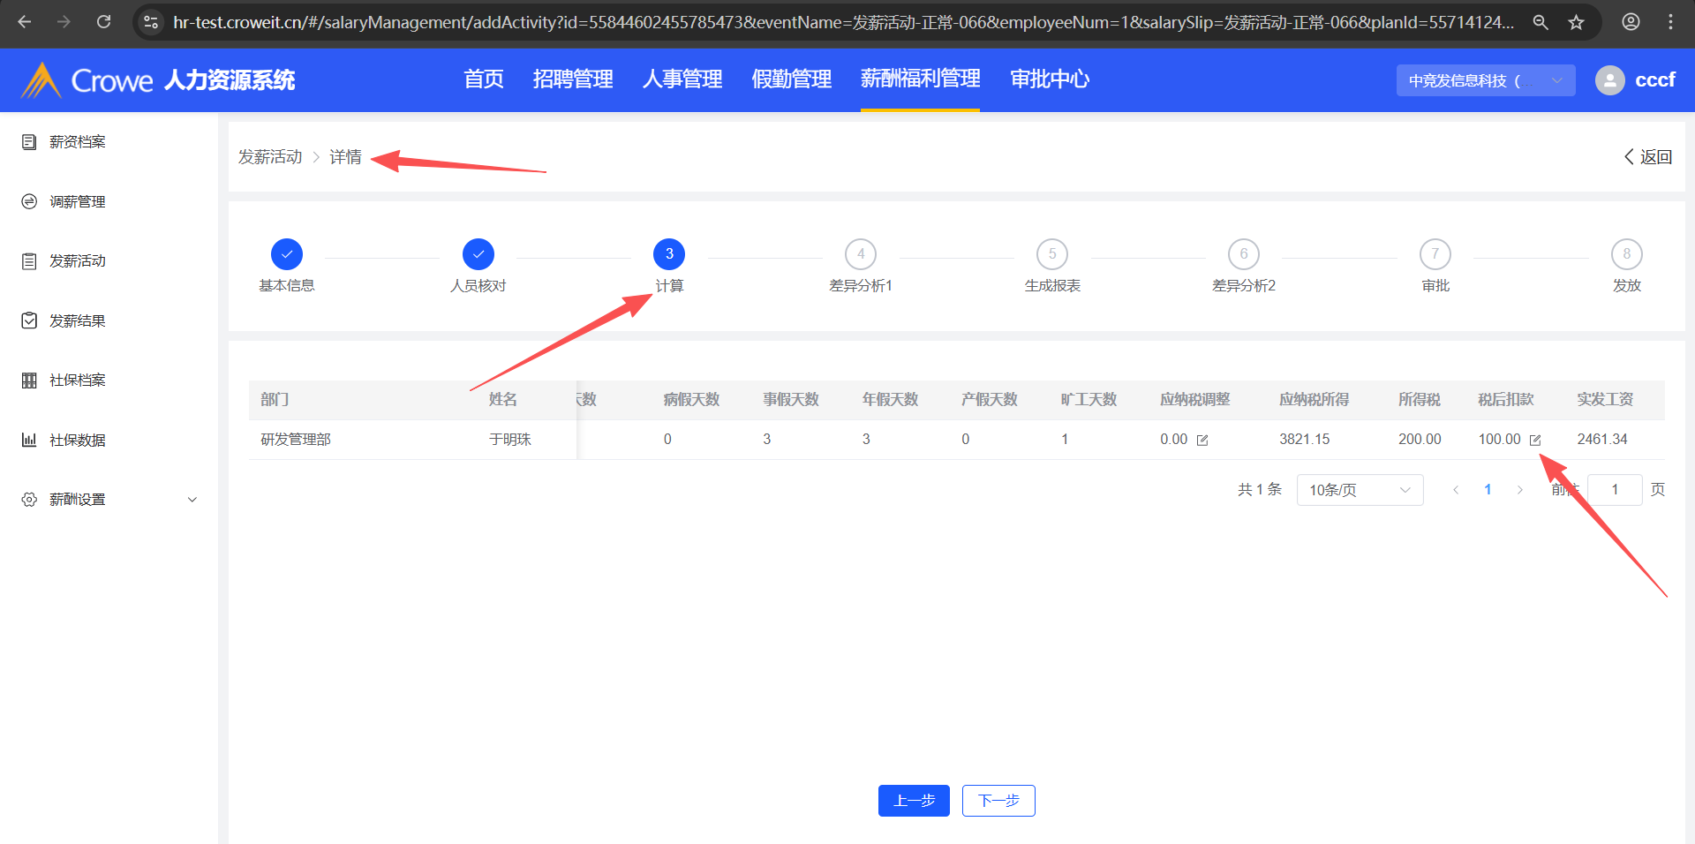Select step 4 差异分析1 circle
The height and width of the screenshot is (844, 1695).
(860, 254)
